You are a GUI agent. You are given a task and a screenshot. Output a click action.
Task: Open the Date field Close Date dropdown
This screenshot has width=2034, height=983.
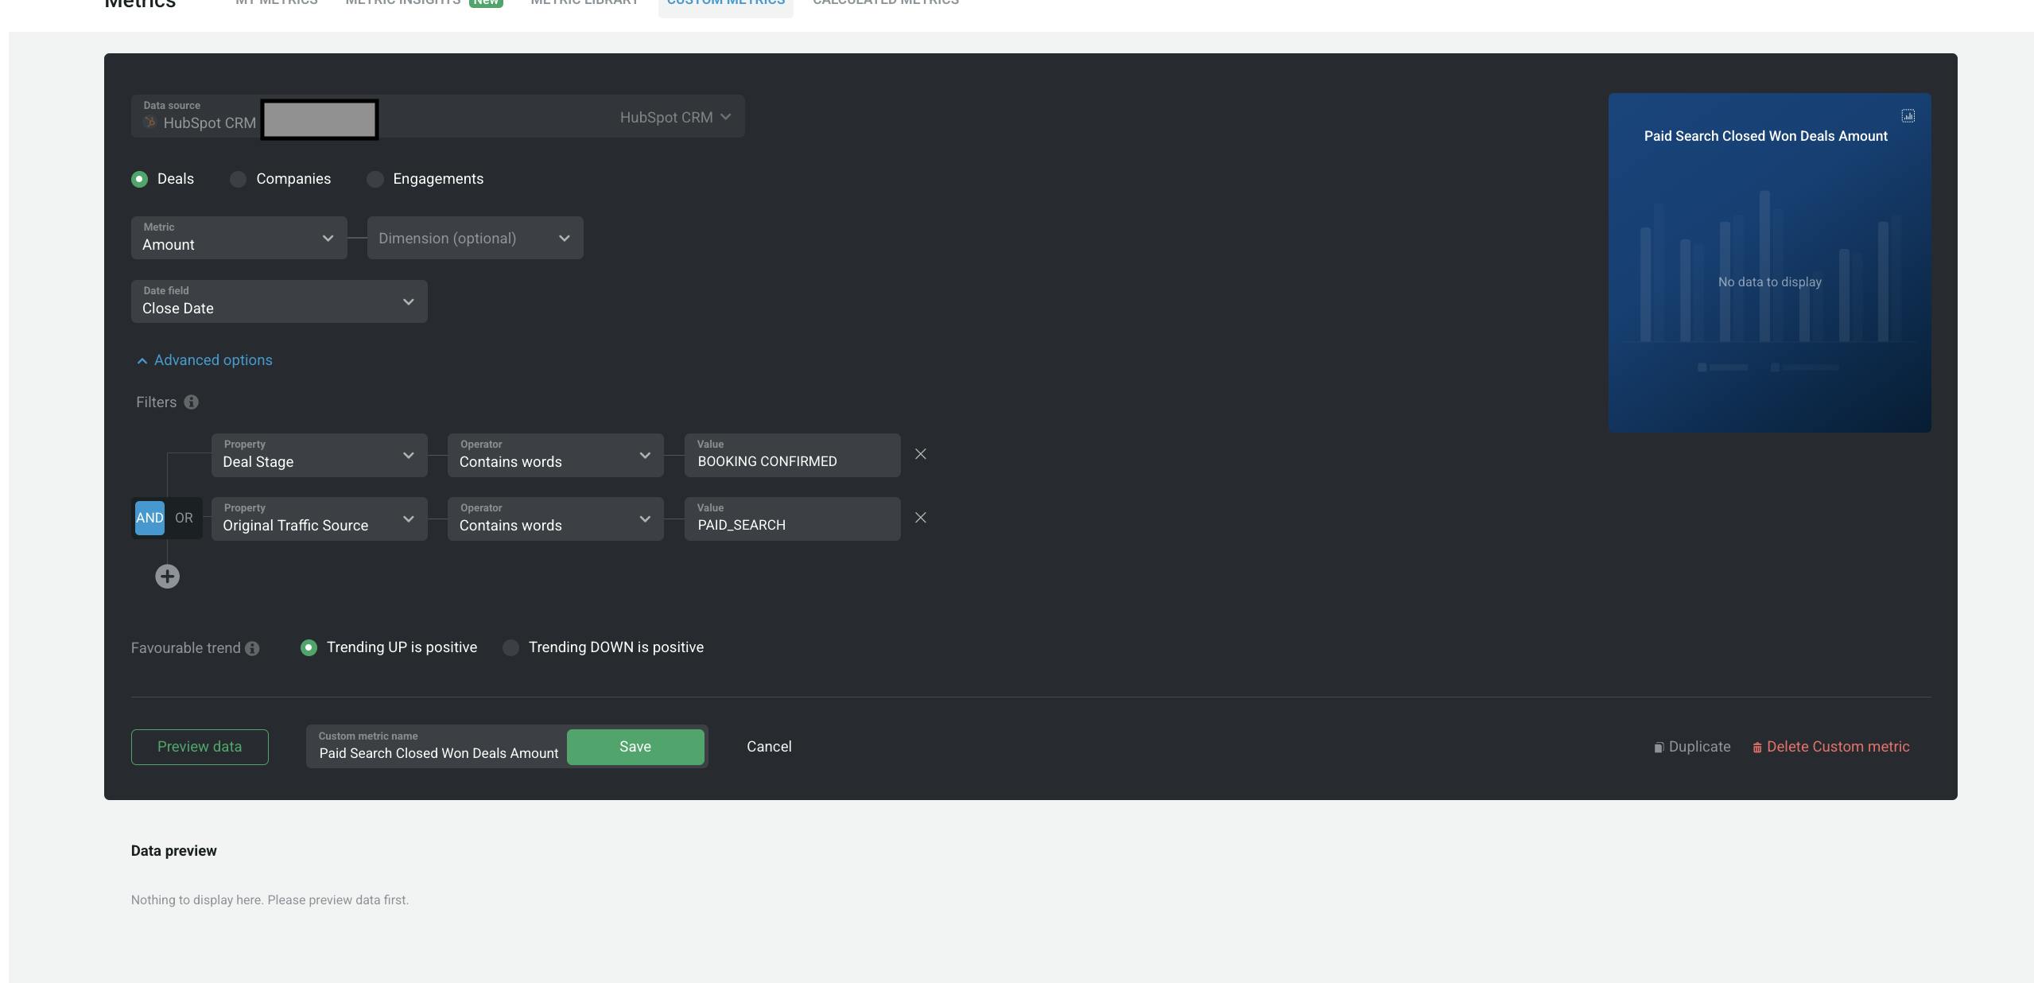[x=279, y=301]
